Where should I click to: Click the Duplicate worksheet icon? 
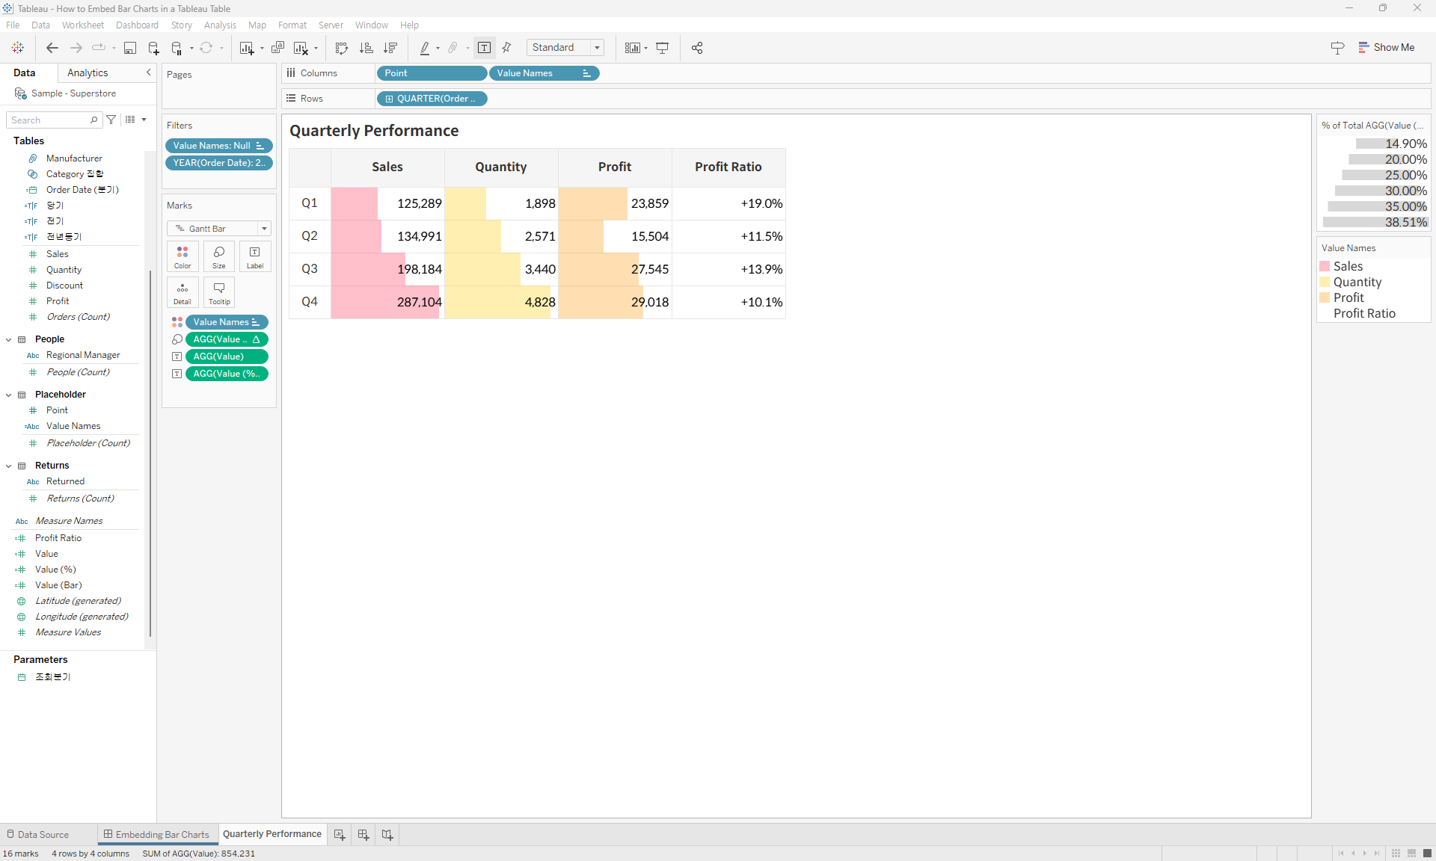point(277,48)
